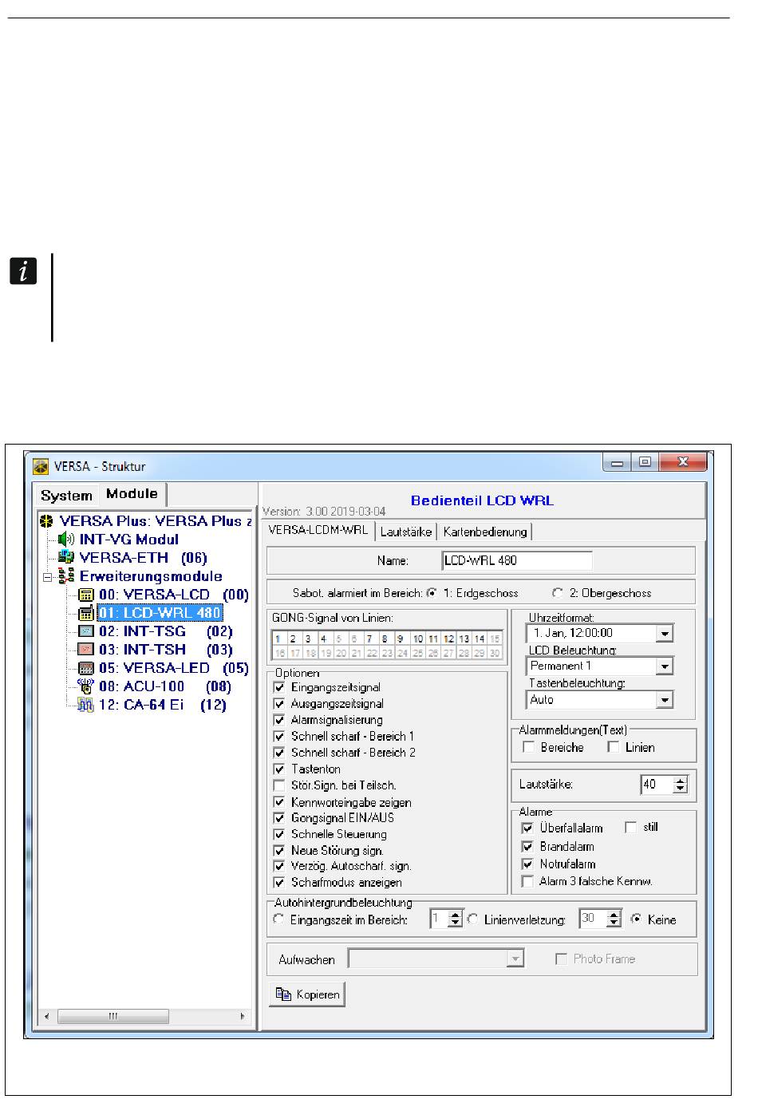Click the 12: CA-64 Ei expander icon
The image size is (758, 1115).
click(85, 705)
